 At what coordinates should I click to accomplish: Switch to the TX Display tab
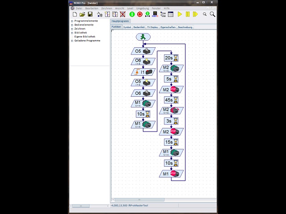pos(152,27)
